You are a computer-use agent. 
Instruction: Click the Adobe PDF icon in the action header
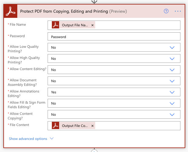[x=11, y=11]
